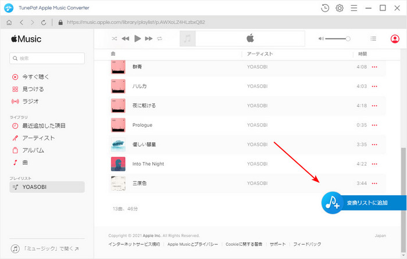Open the up next queue list
Image resolution: width=407 pixels, height=259 pixels.
373,39
